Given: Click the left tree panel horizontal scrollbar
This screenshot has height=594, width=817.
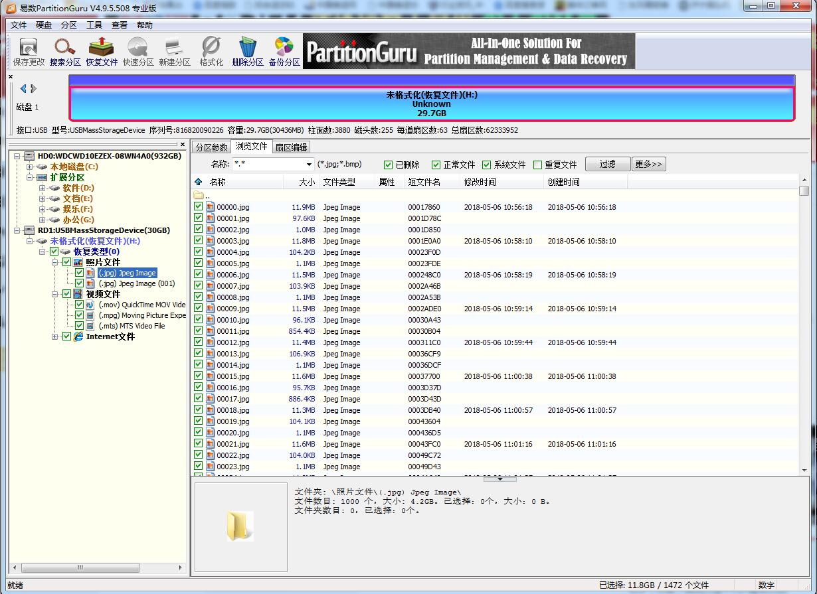Looking at the screenshot, I should coord(97,568).
